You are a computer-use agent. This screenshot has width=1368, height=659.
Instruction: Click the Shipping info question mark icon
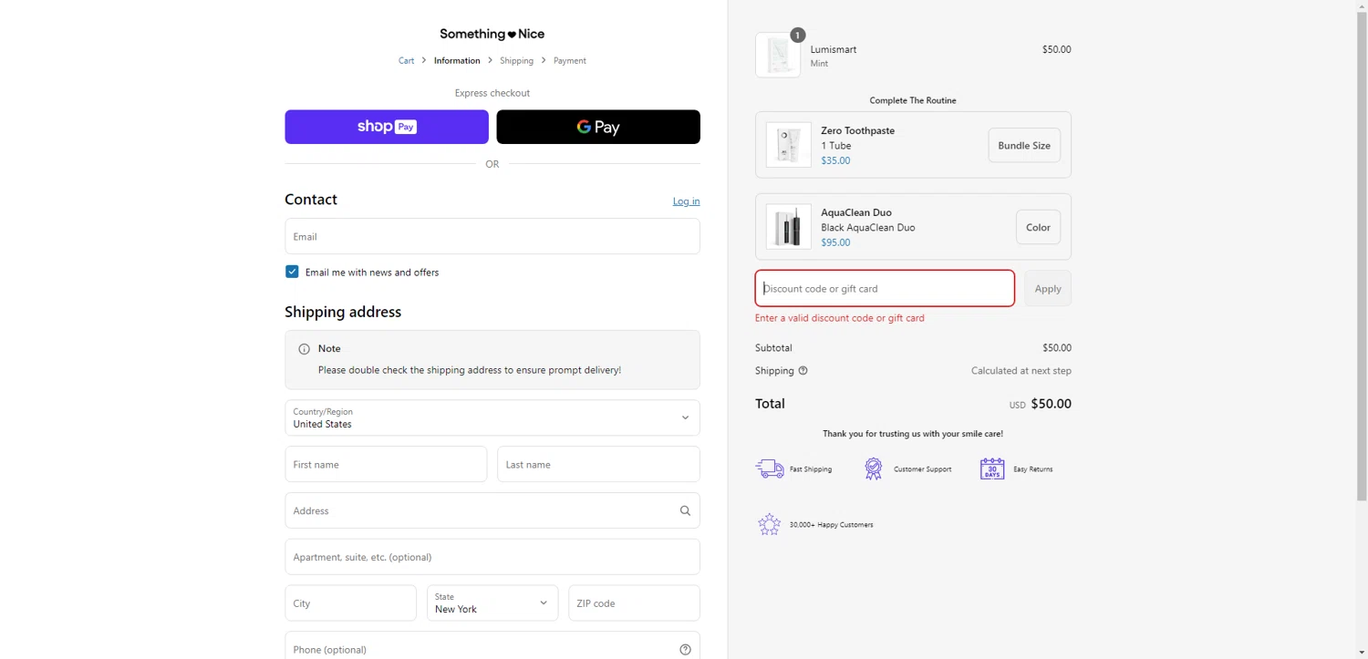point(803,371)
